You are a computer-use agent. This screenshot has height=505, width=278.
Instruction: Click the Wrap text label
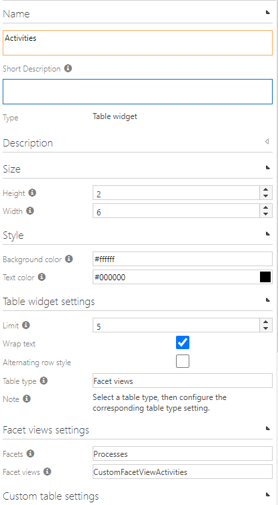tap(19, 344)
